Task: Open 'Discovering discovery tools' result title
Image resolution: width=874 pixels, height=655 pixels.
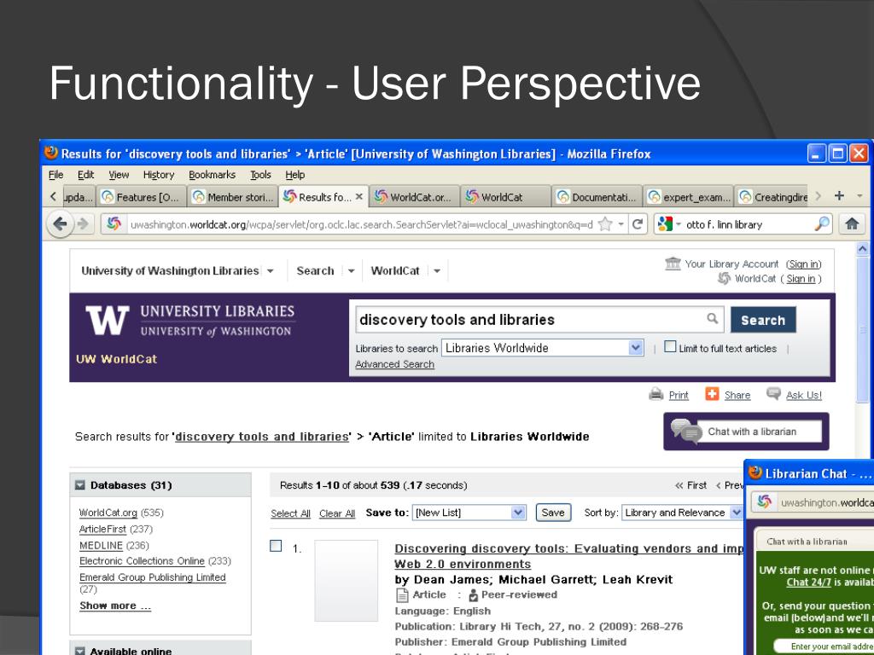Action: pyautogui.click(x=568, y=556)
